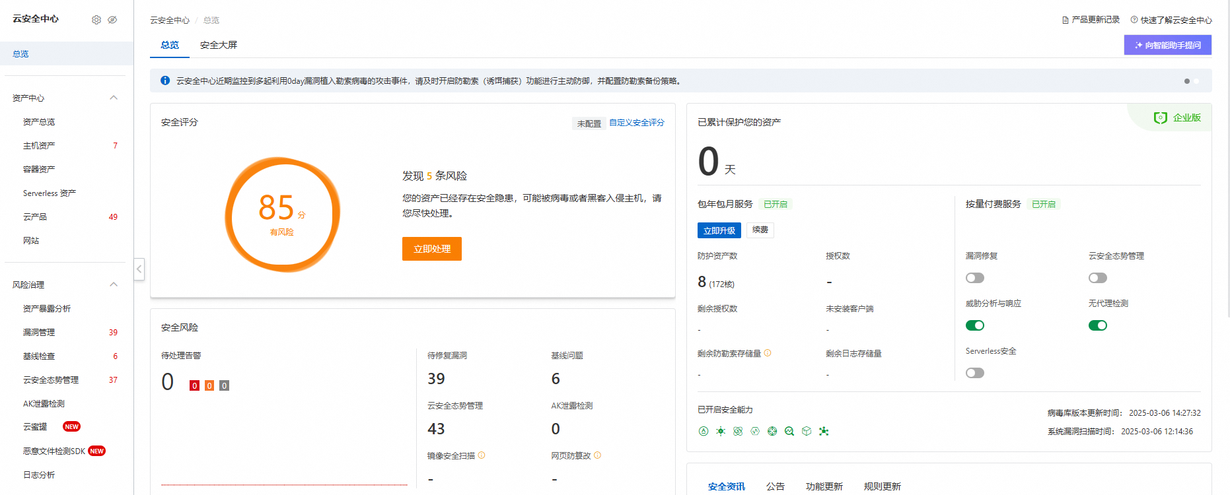Collapse the sidebar with the edge arrow handle
Viewport: 1230px width, 495px height.
tap(139, 269)
